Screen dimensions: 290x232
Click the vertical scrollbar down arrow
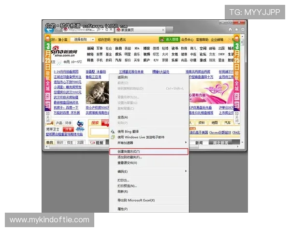242,143
